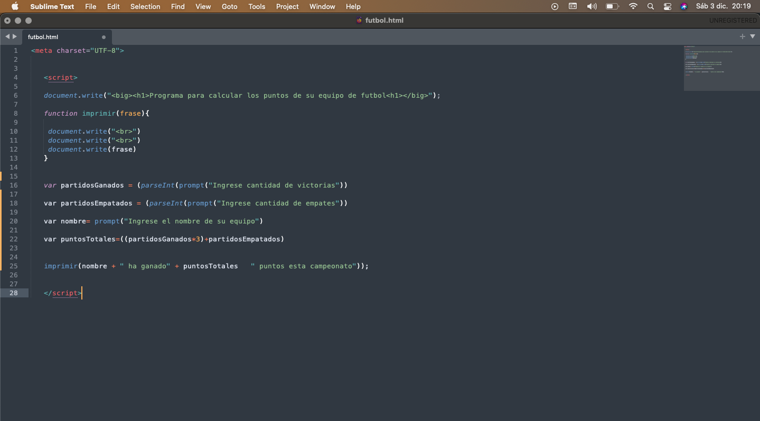Click the string "Ingrese cantidad de victorias"

(274, 185)
